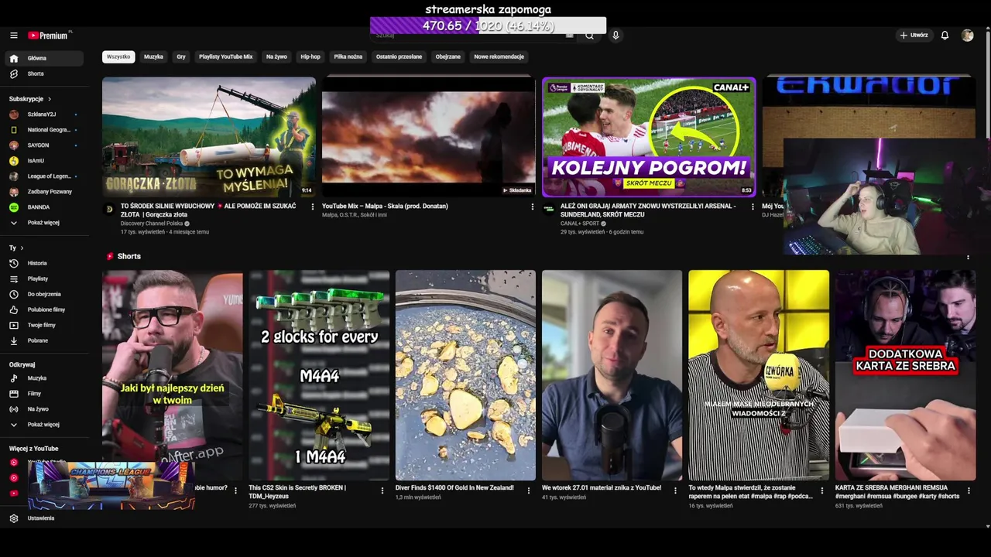The height and width of the screenshot is (557, 991).
Task: Open Twoje filmy in sidebar
Action: tap(46, 325)
